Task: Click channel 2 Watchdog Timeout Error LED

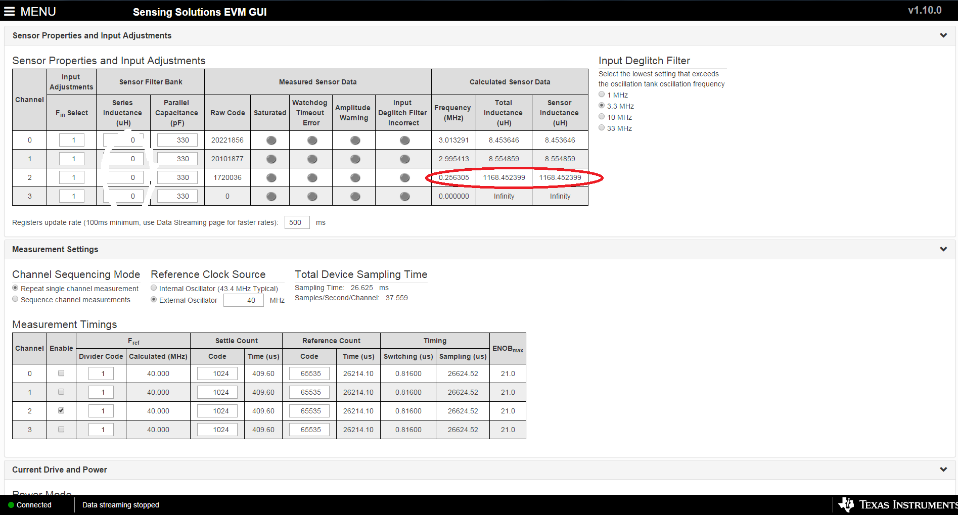Action: 312,178
